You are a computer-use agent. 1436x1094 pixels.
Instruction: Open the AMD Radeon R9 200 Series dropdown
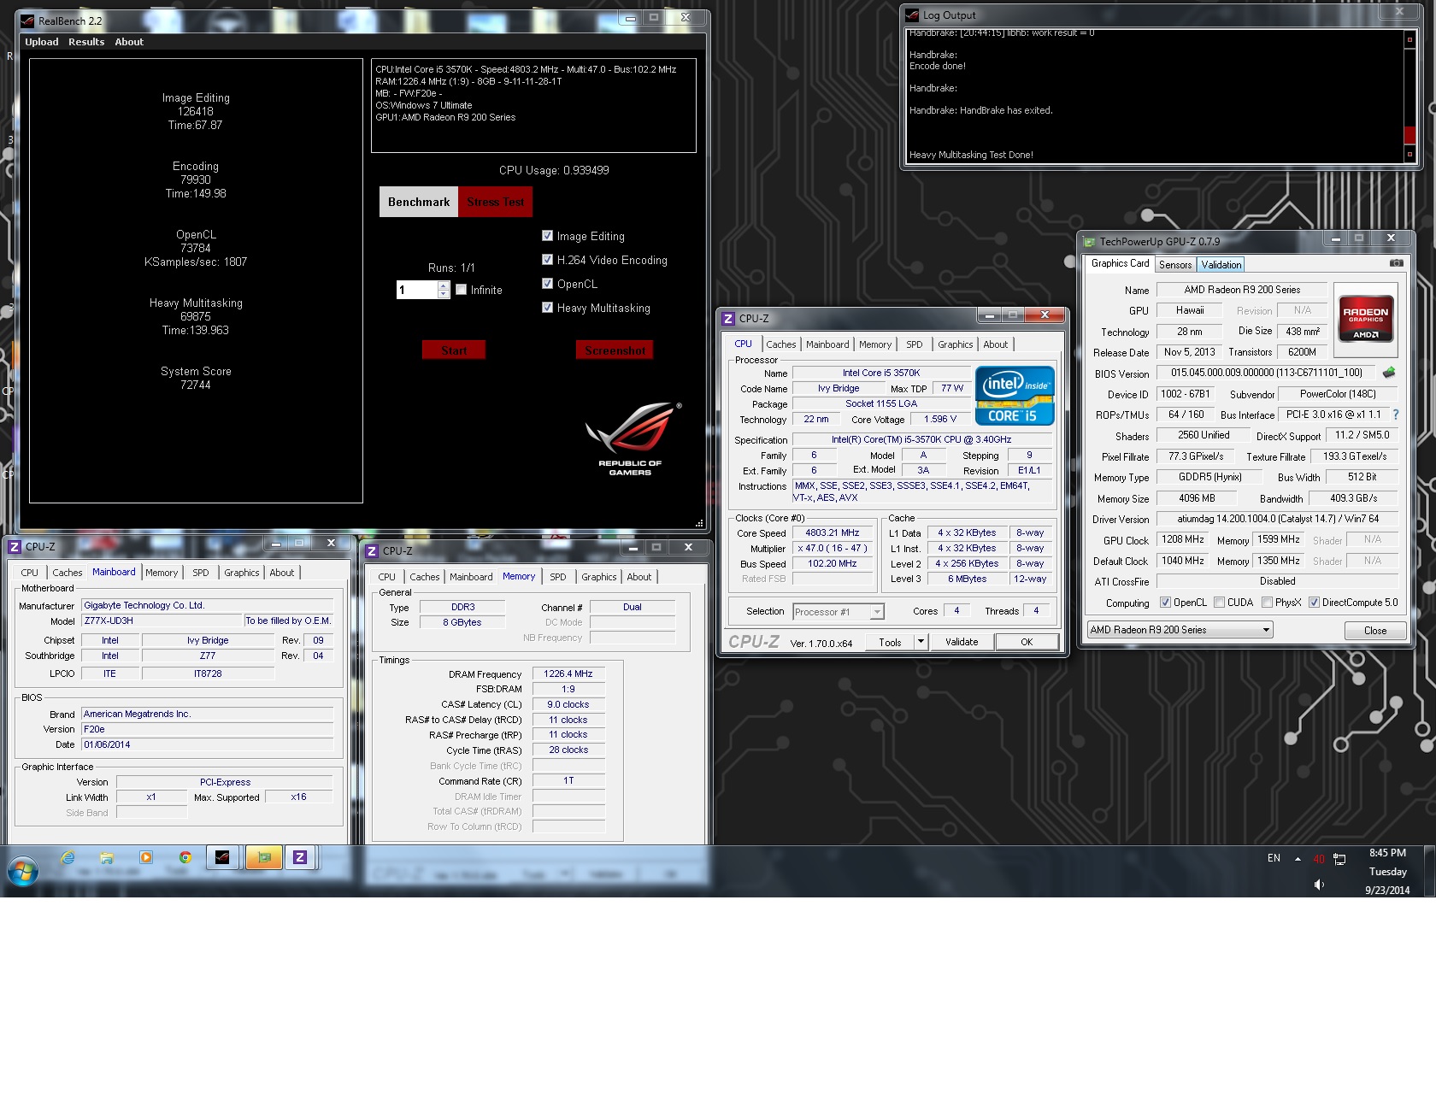(1180, 630)
